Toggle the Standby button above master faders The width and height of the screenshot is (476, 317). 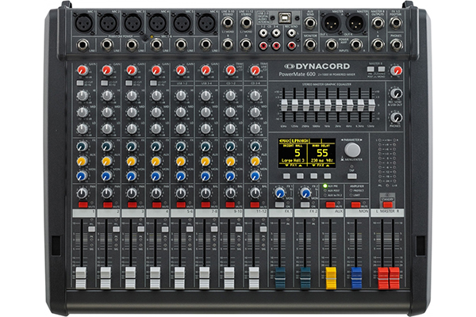pyautogui.click(x=388, y=204)
